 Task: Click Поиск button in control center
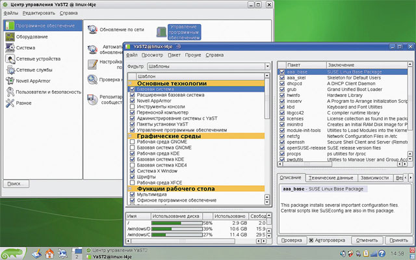click(x=16, y=183)
